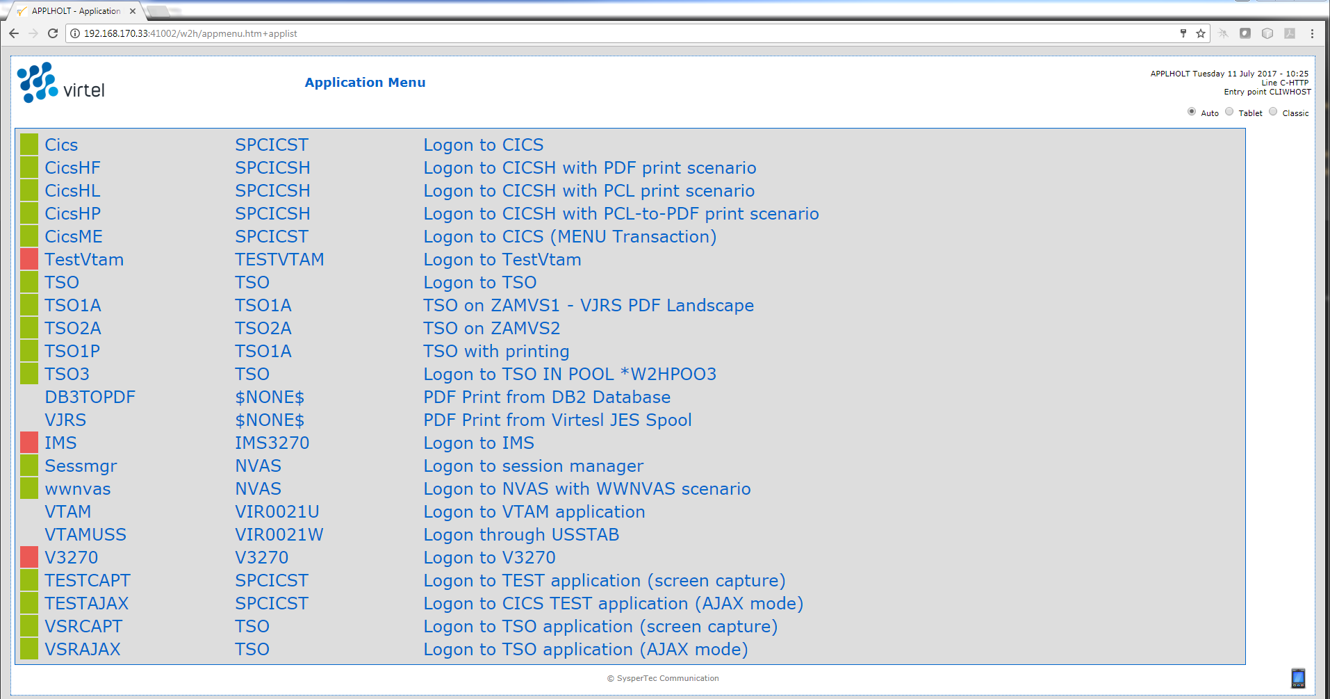Open the TESTAJAX application link

point(87,603)
